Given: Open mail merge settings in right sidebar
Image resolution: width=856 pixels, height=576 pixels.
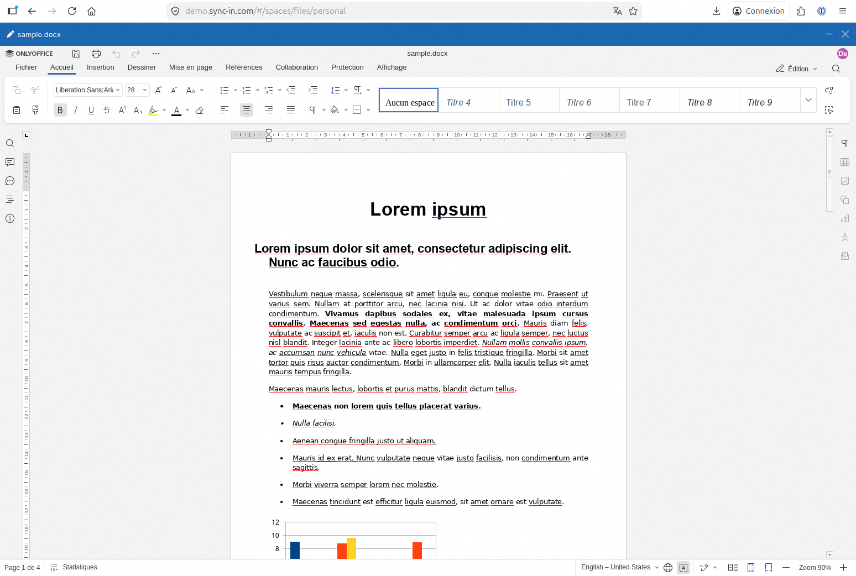Looking at the screenshot, I should 845,256.
